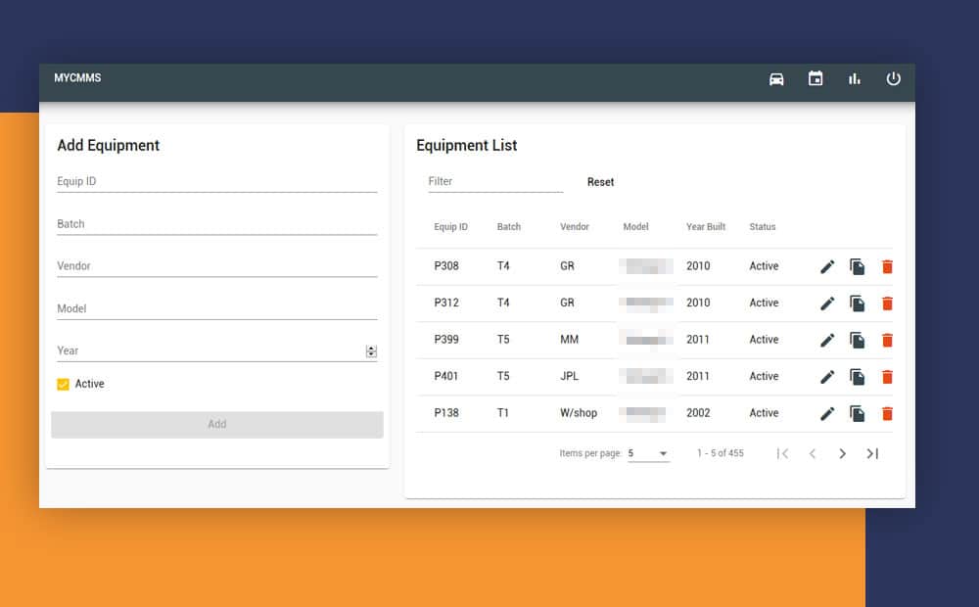This screenshot has height=607, width=979.
Task: Select the P401 cell
Action: [446, 377]
